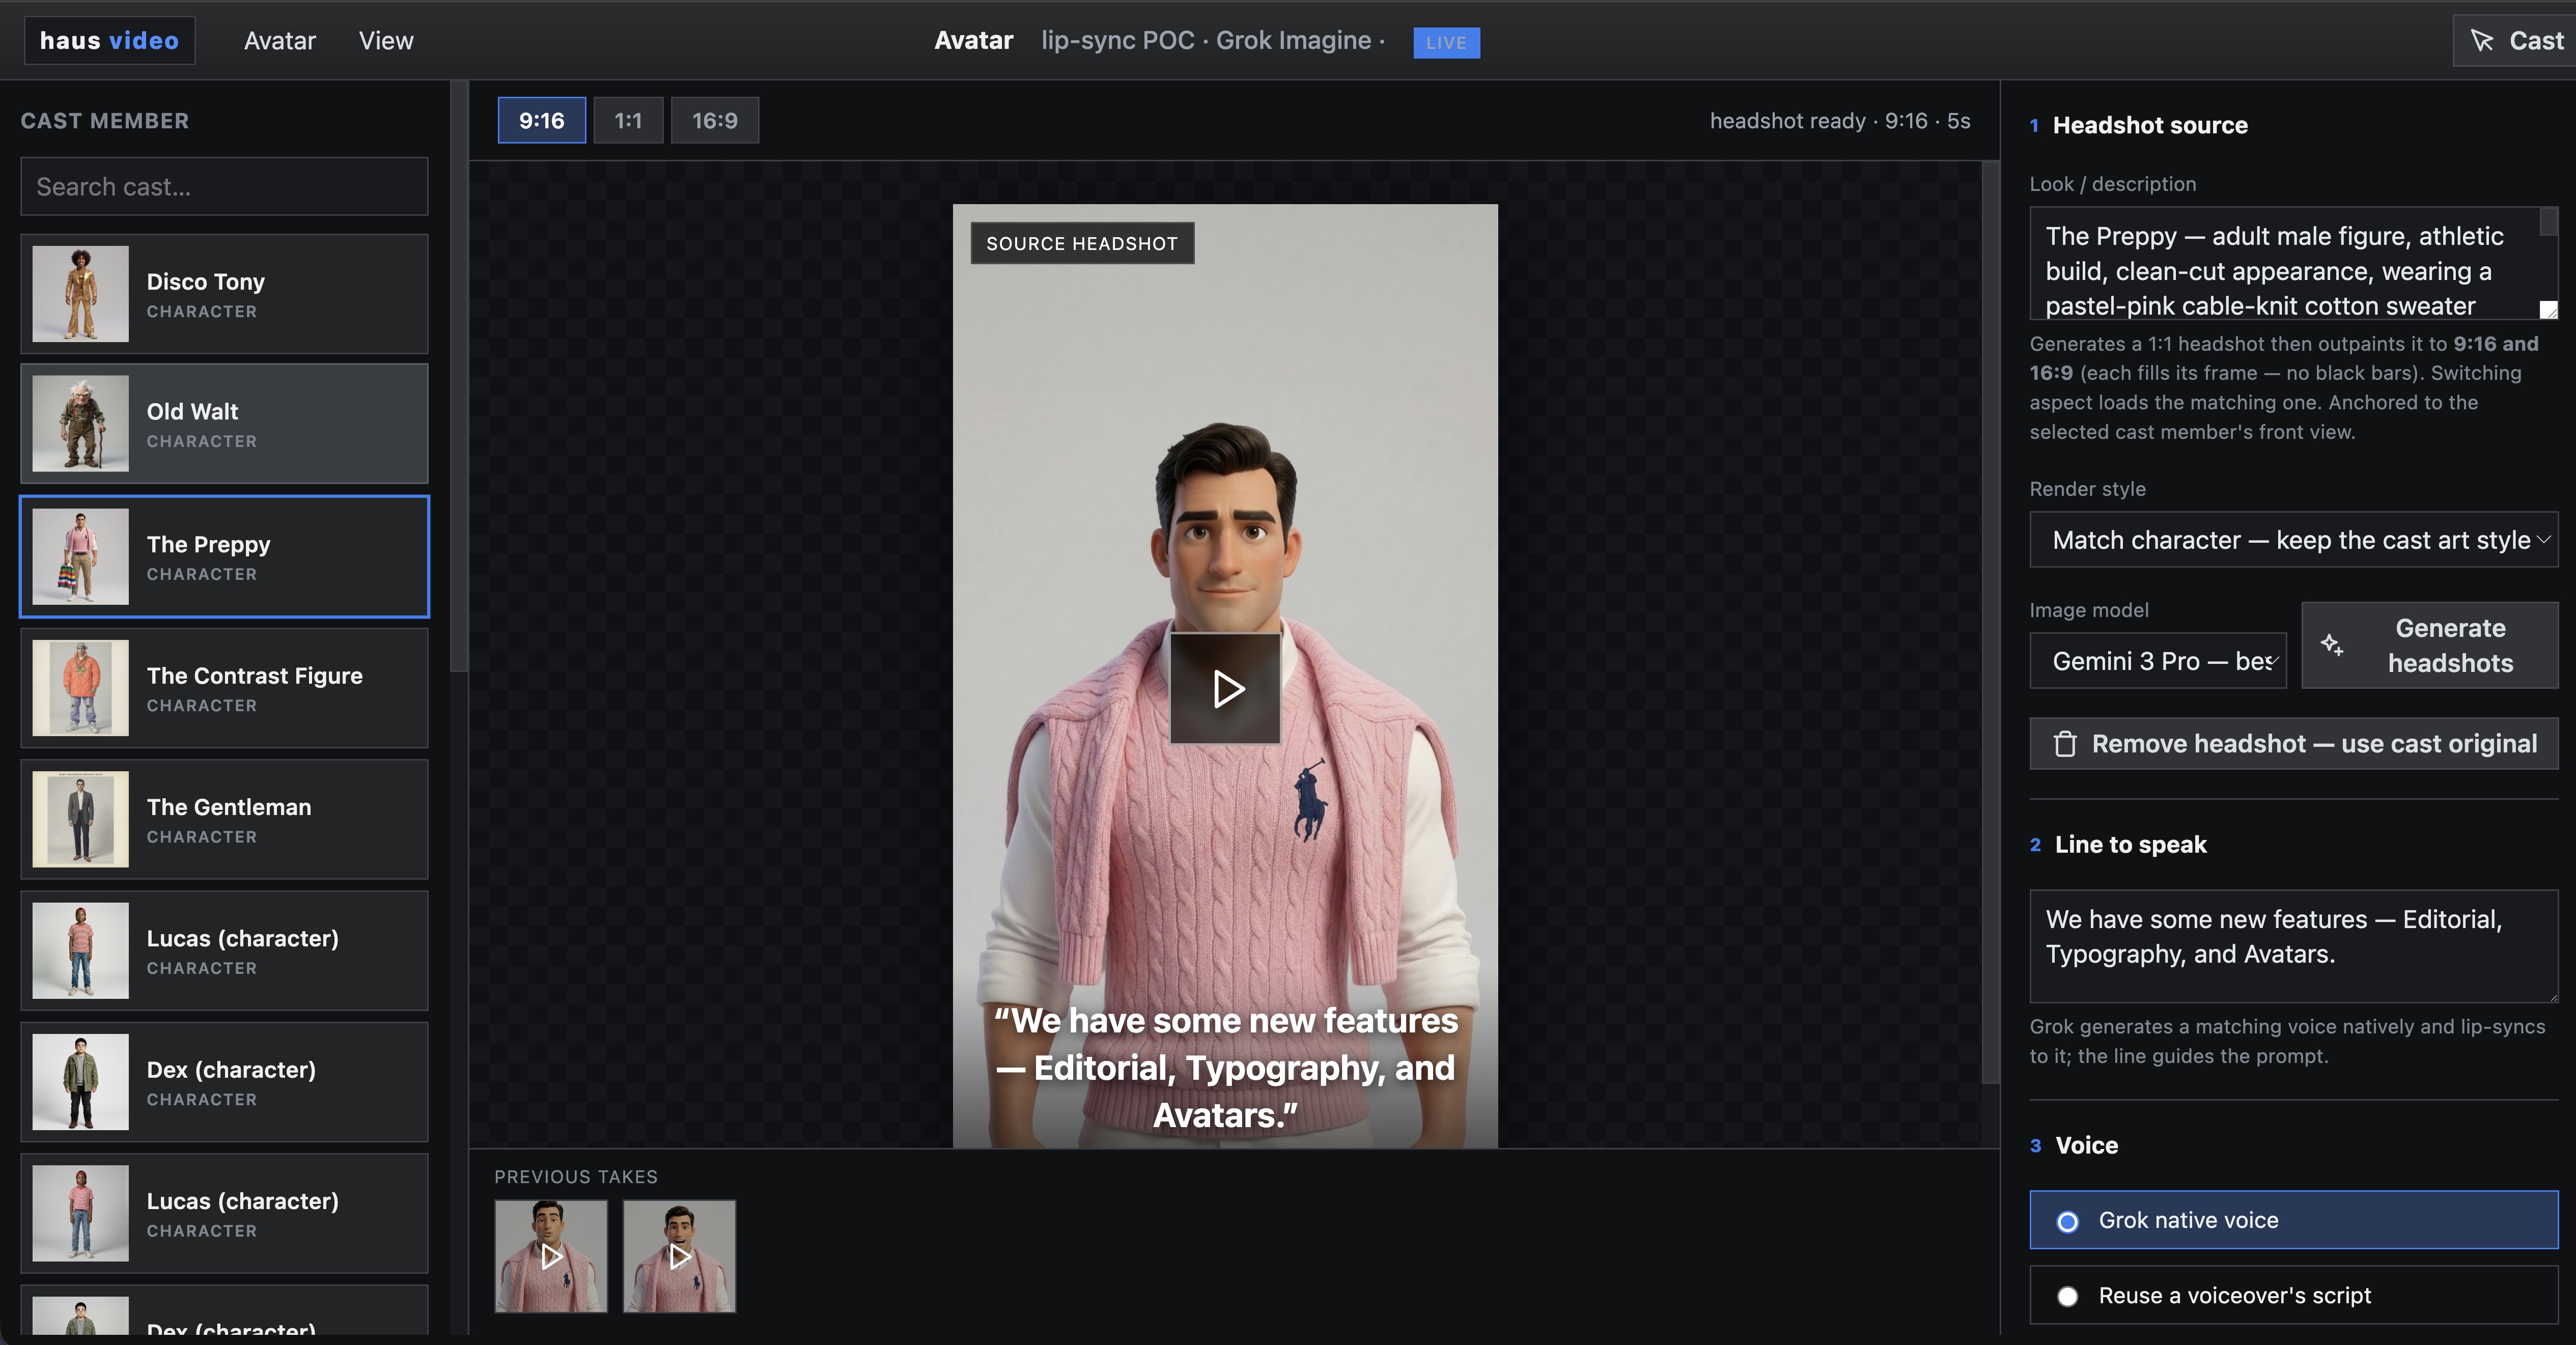Open the Render style dropdown
Viewport: 2576px width, 1345px height.
point(2294,540)
